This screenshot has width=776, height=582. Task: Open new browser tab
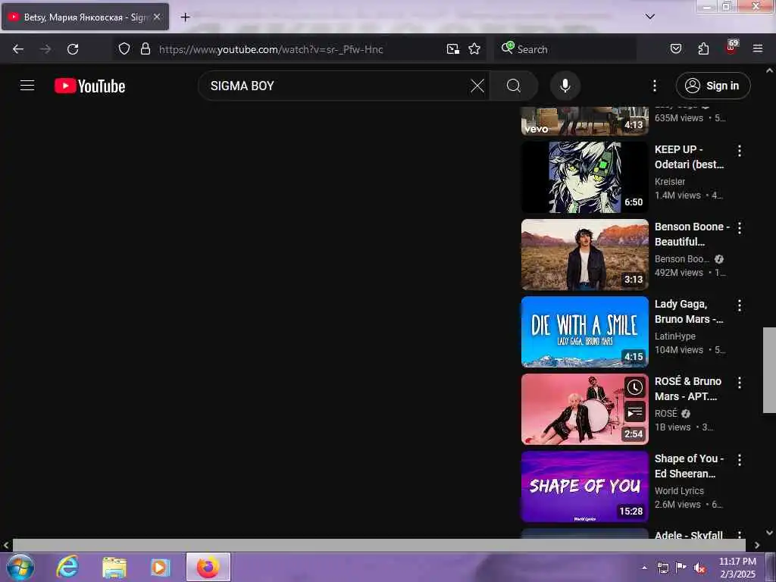tap(185, 17)
